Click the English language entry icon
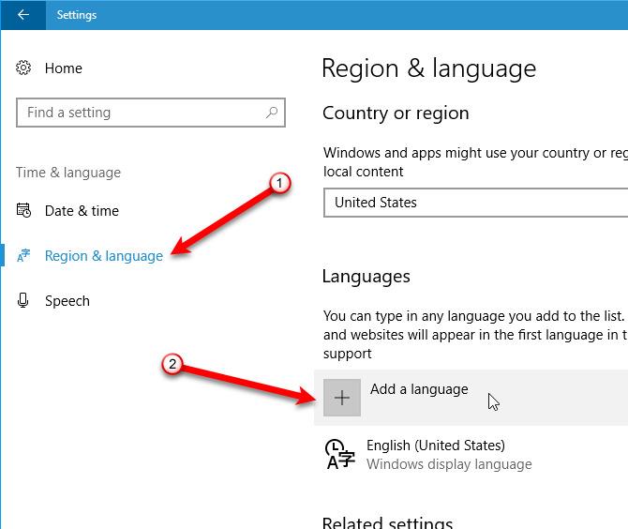The width and height of the screenshot is (628, 529). coord(339,454)
